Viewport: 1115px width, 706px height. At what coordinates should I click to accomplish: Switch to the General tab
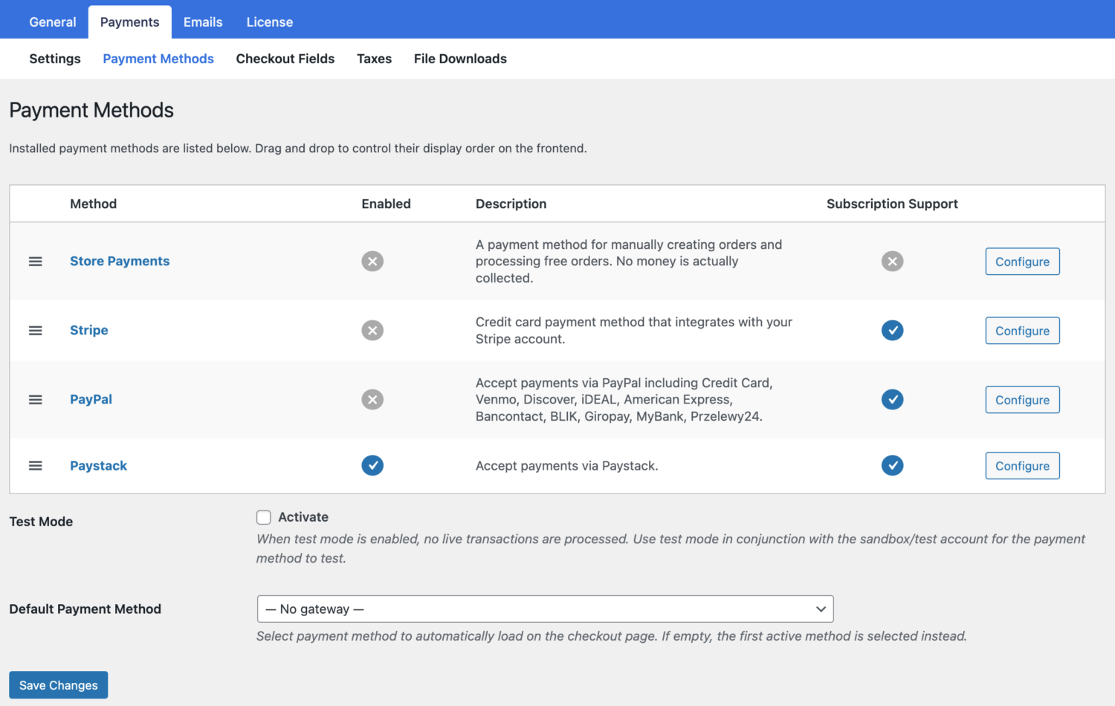(53, 22)
